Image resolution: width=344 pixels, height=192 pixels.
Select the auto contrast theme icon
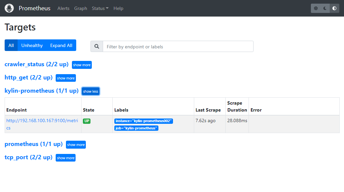point(334,8)
